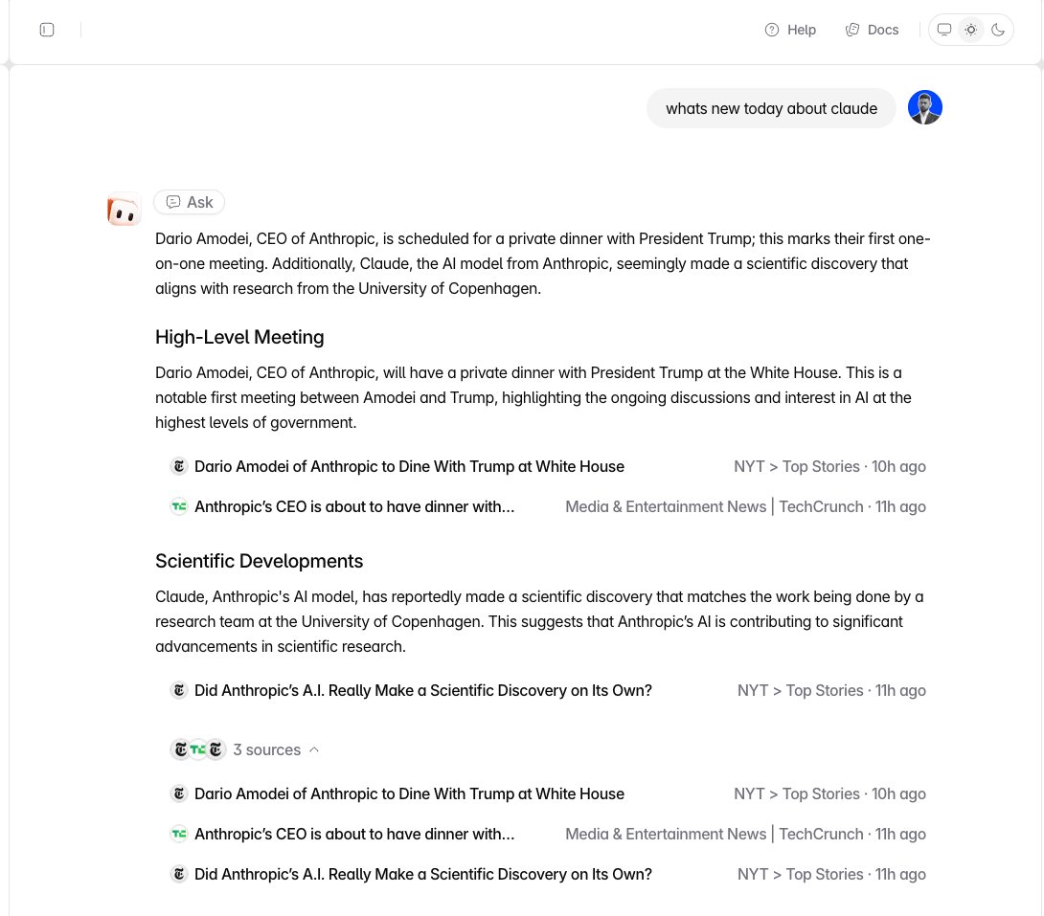This screenshot has width=1044, height=916.
Task: Toggle the sidebar panel icon
Action: click(x=47, y=30)
